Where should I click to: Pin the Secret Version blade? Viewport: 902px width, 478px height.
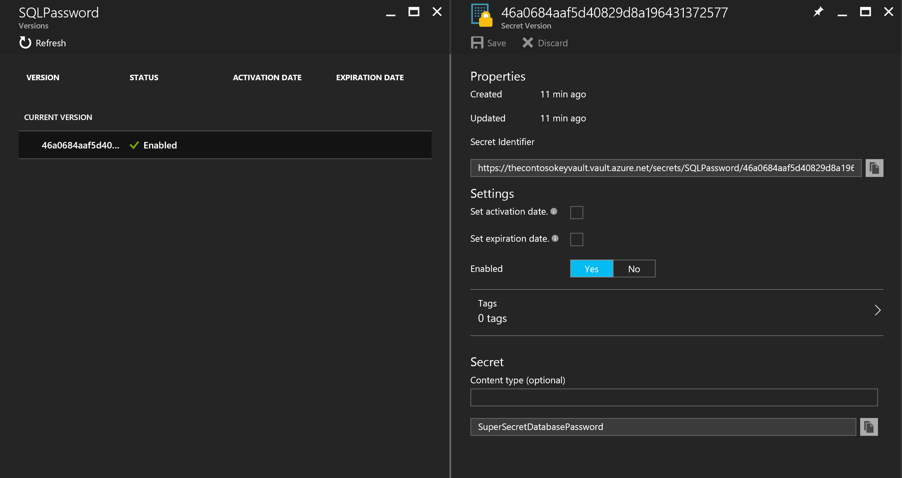818,12
